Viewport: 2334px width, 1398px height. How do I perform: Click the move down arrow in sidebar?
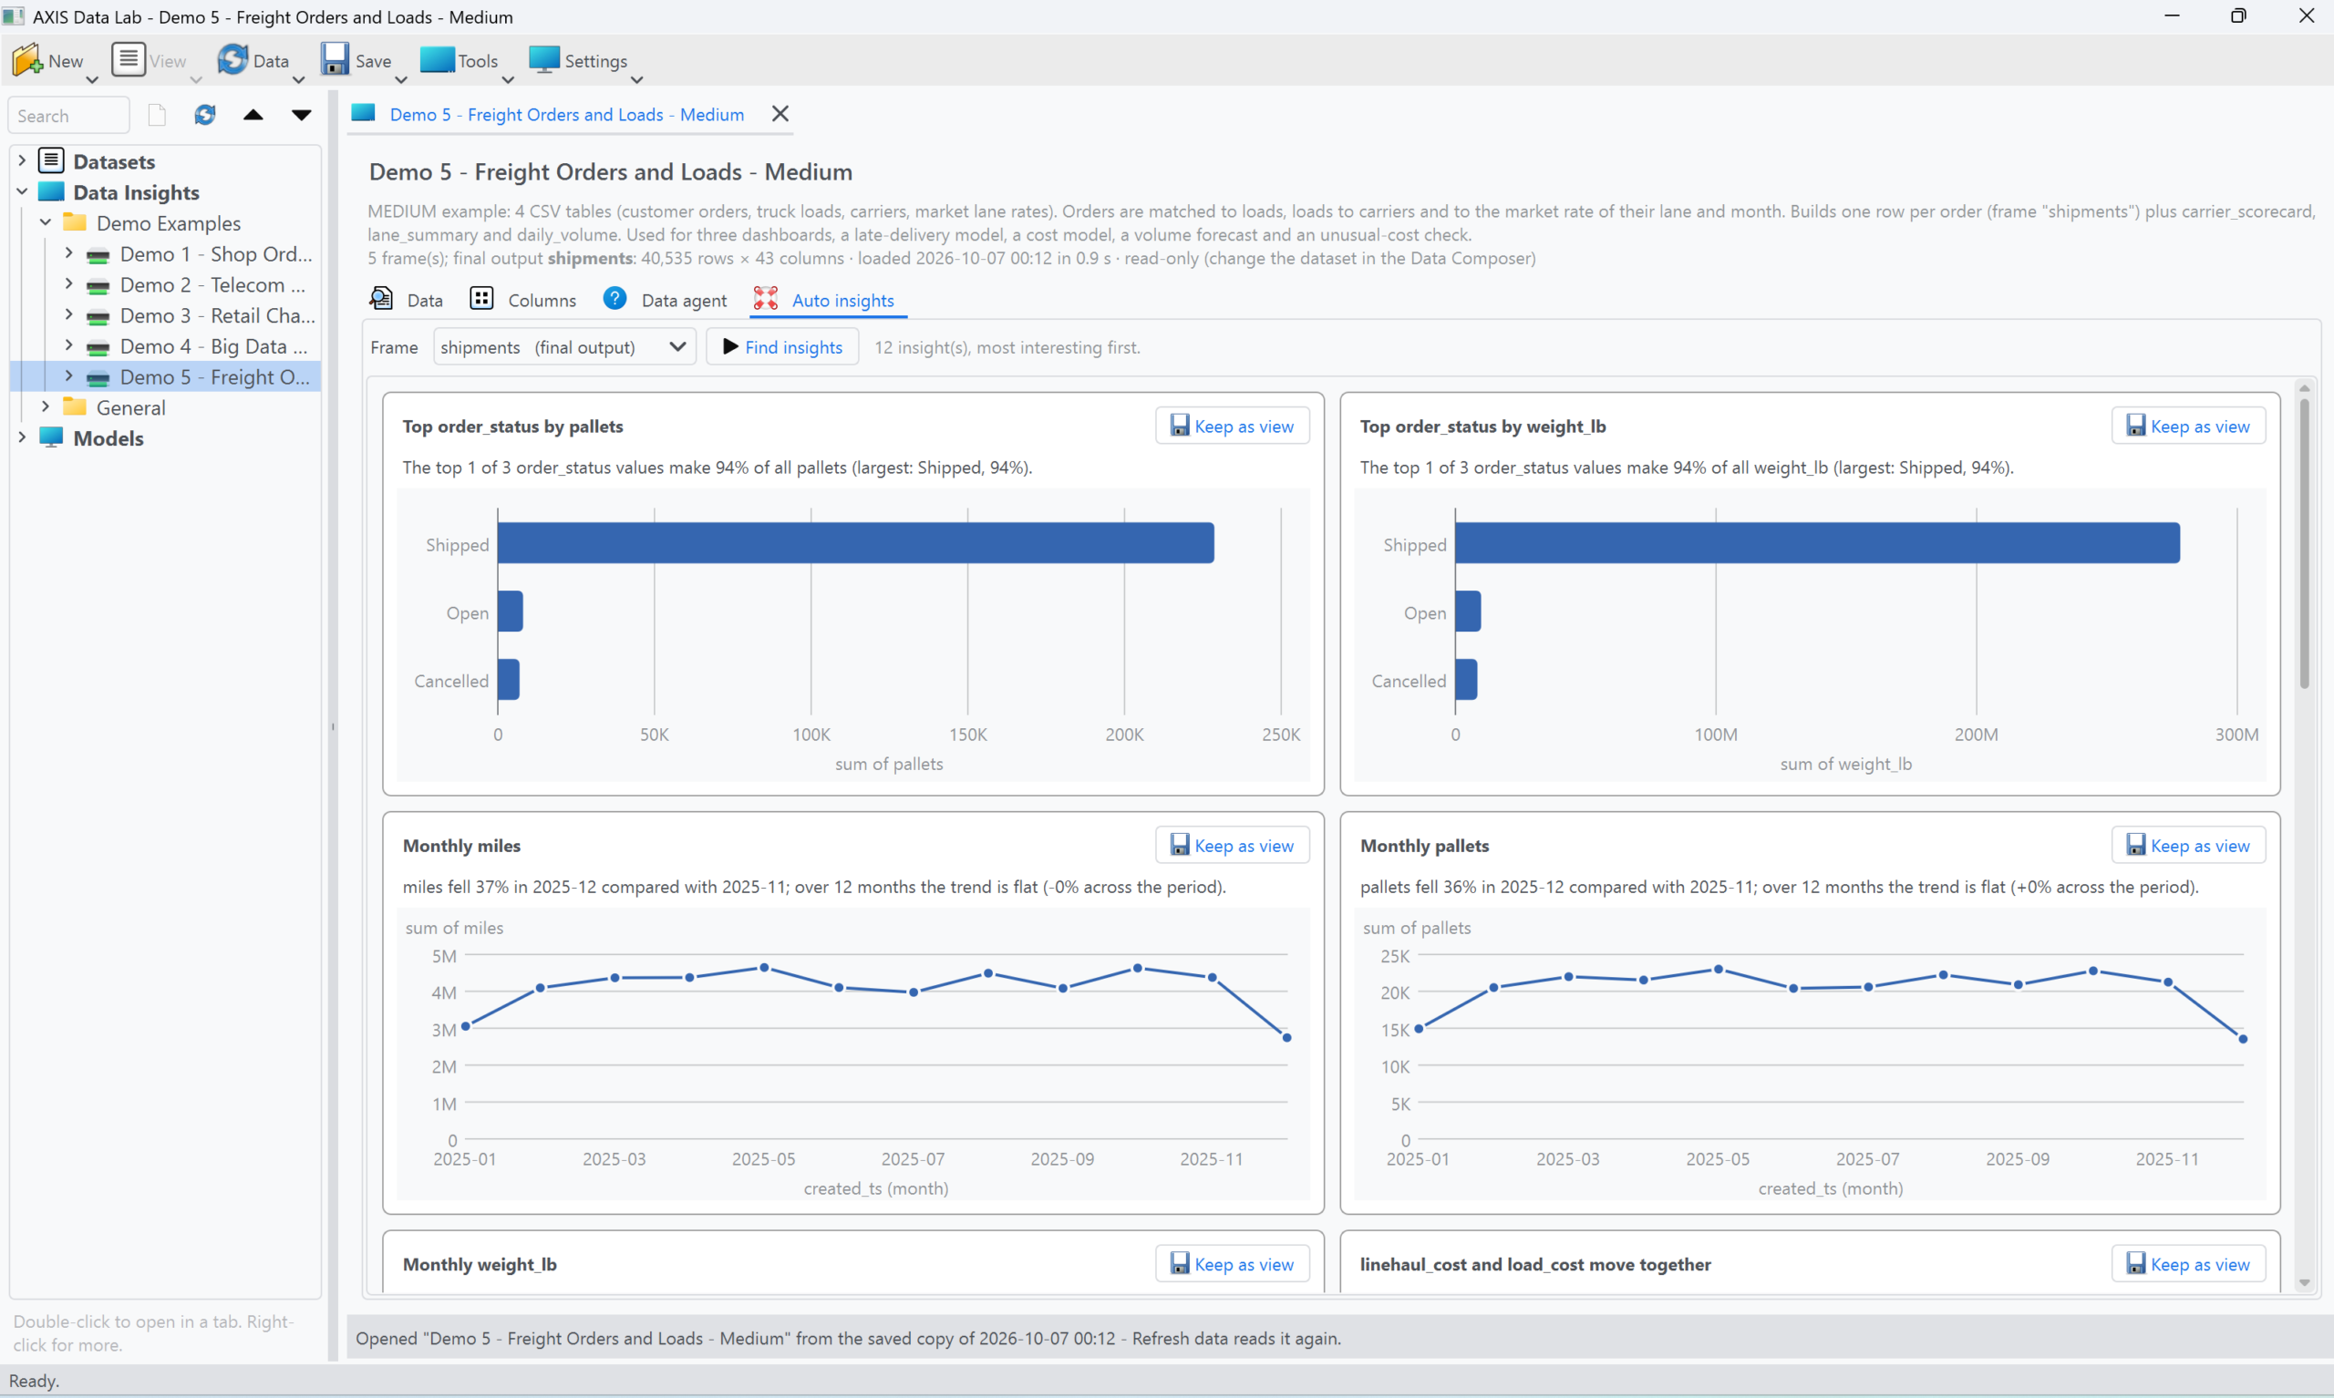301,115
